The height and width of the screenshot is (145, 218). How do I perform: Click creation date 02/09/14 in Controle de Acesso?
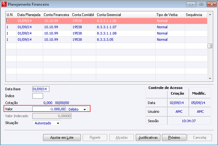click(x=177, y=103)
